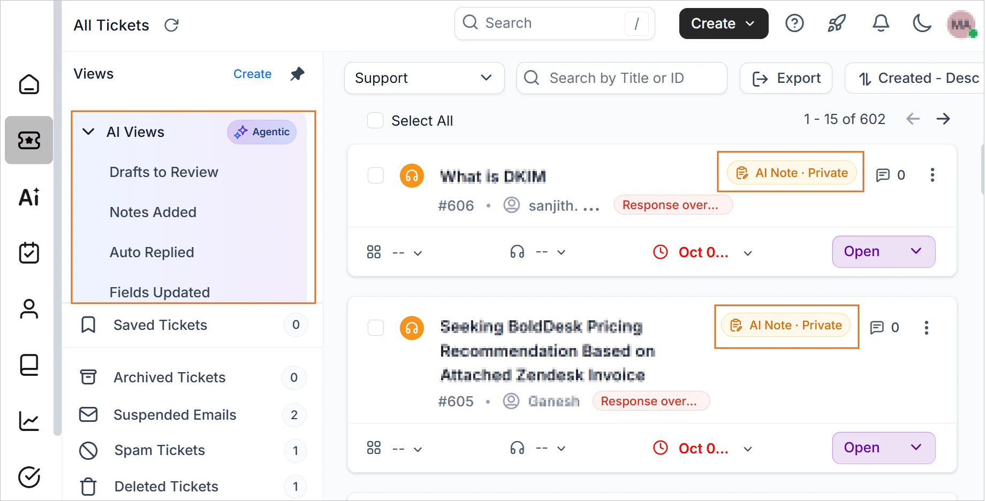Open the AI module in the sidebar
986x501 pixels.
tap(29, 197)
